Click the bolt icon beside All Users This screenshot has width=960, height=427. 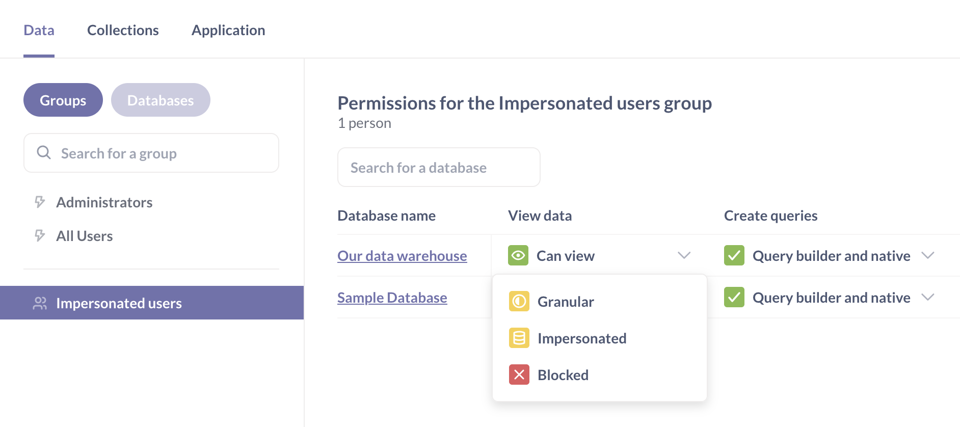(x=40, y=236)
